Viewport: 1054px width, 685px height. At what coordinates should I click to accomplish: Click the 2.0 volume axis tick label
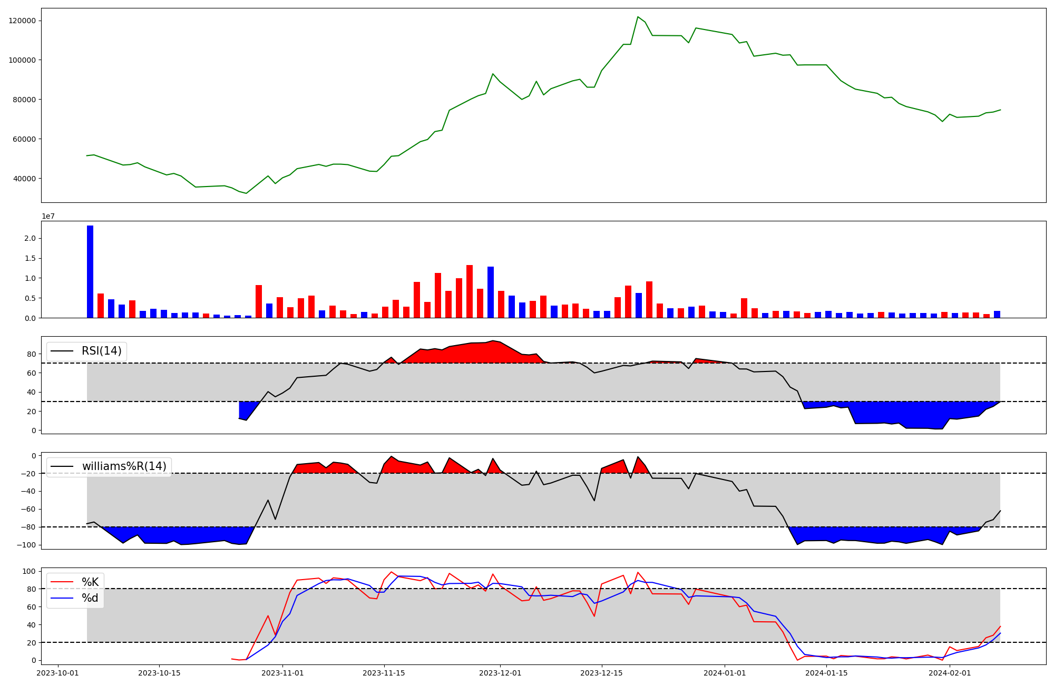pos(30,238)
